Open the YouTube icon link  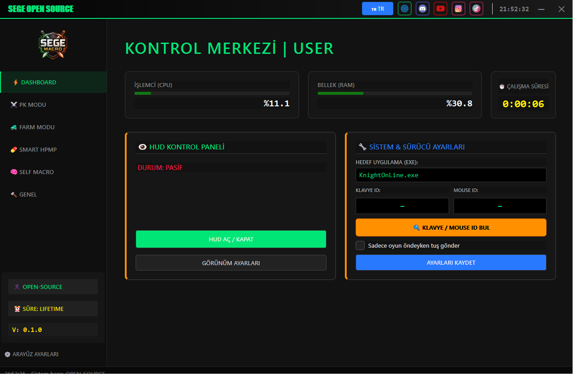point(441,9)
